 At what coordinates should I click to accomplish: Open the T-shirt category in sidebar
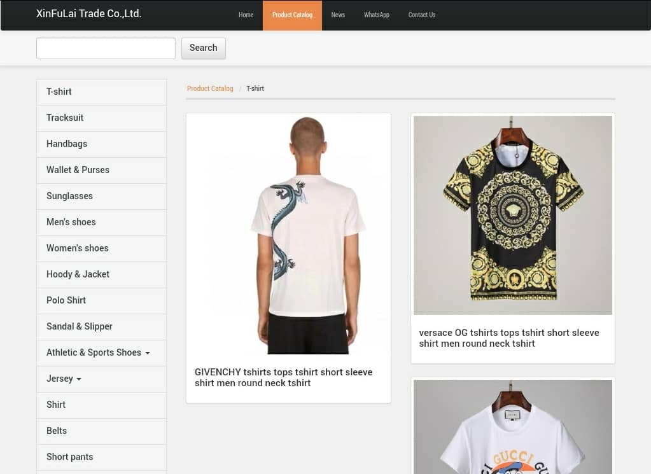click(x=101, y=92)
